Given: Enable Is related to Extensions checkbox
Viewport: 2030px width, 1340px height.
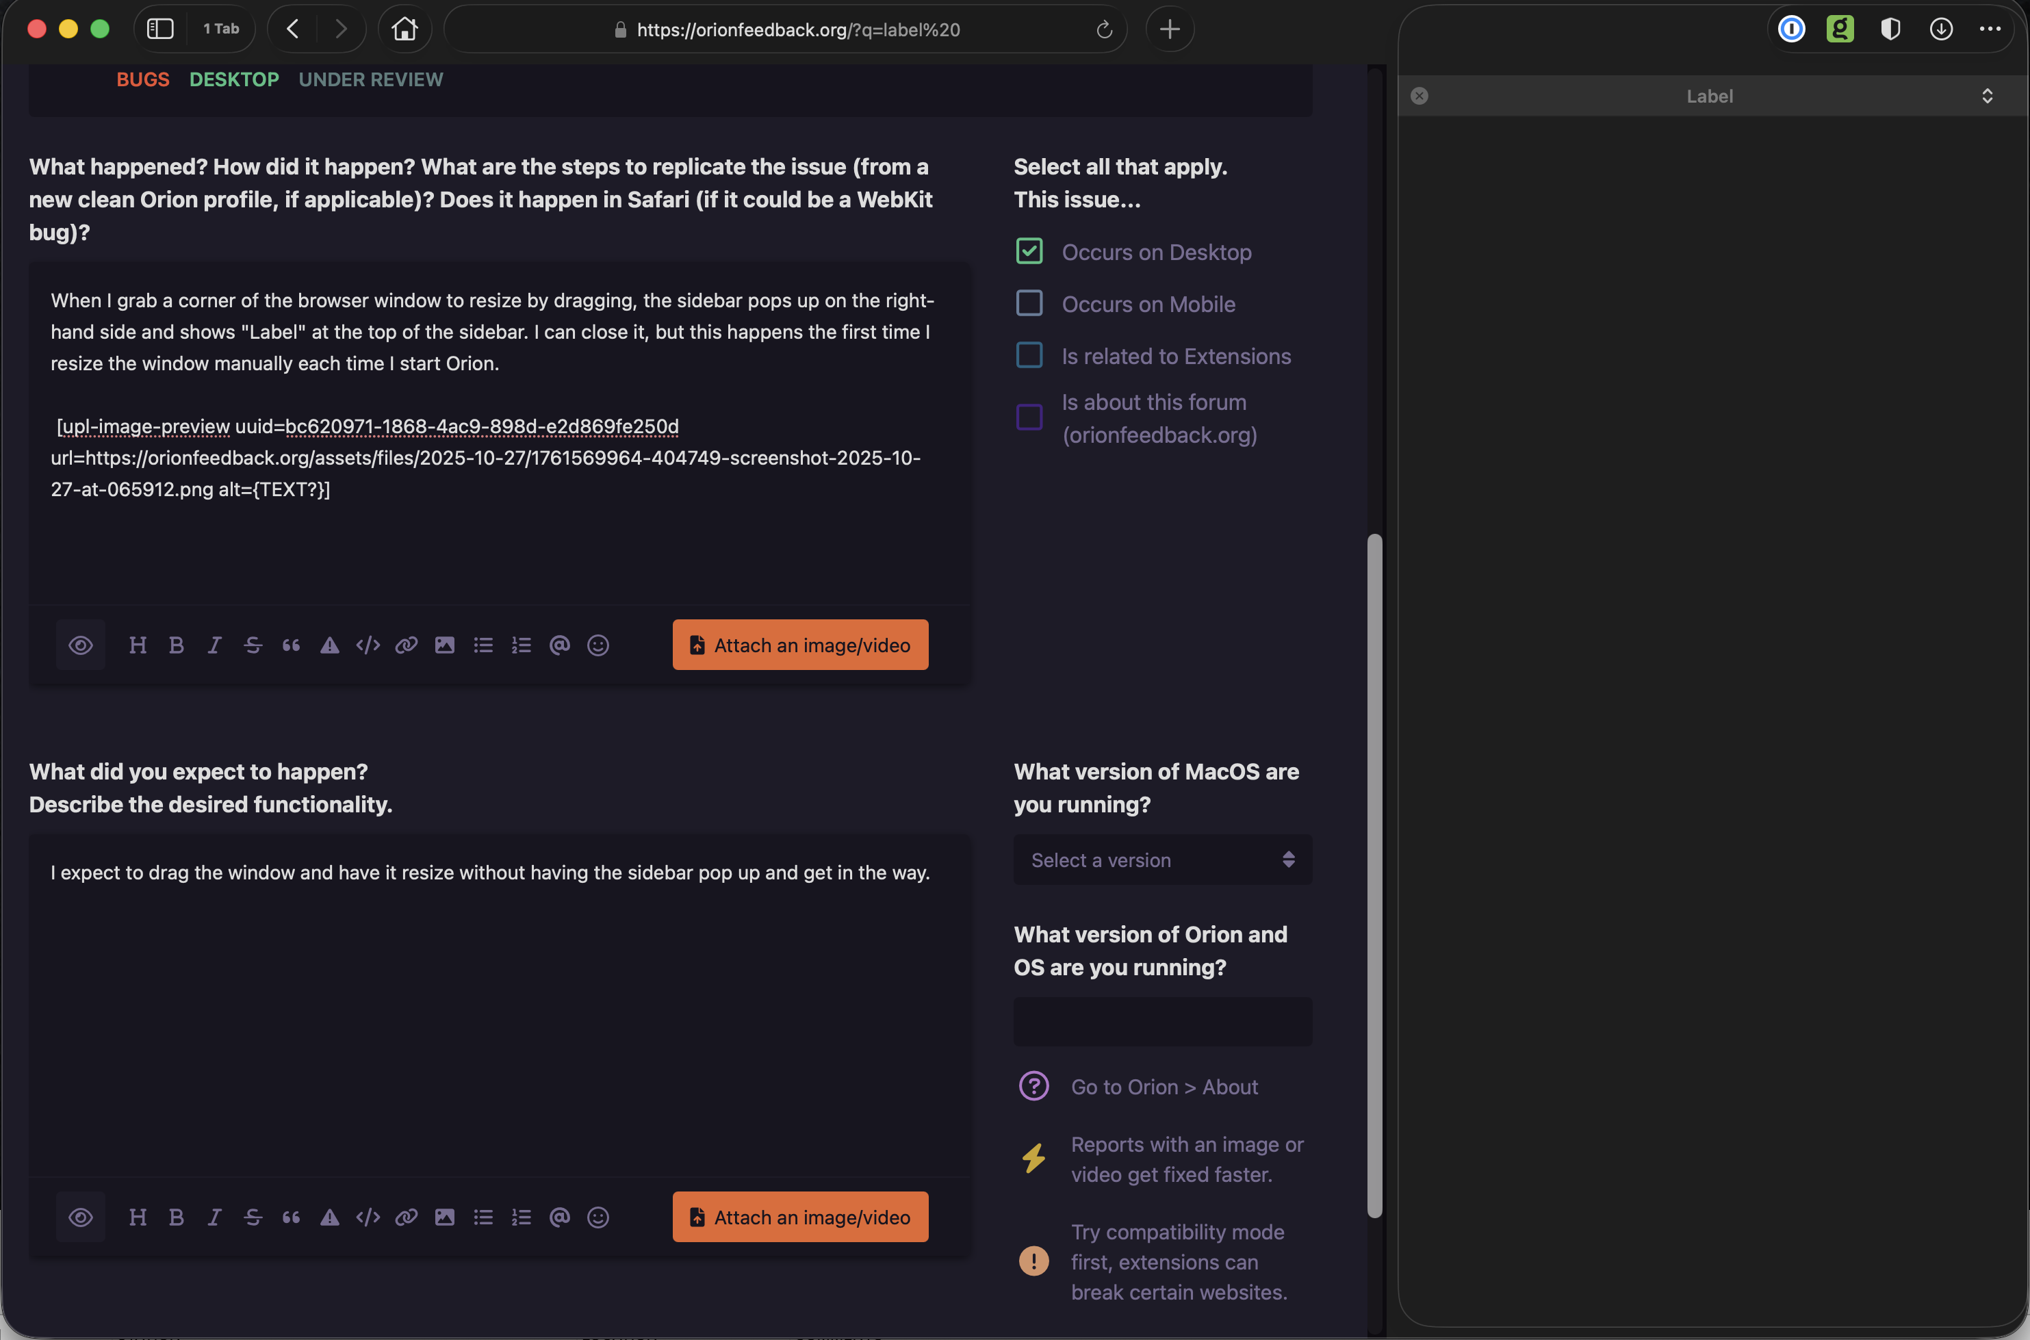Looking at the screenshot, I should pos(1029,355).
